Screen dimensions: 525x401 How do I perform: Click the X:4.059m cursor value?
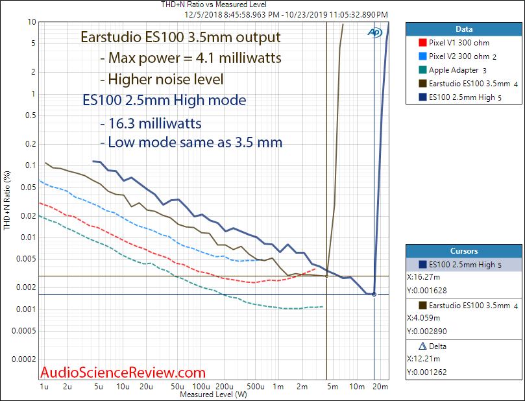[424, 318]
